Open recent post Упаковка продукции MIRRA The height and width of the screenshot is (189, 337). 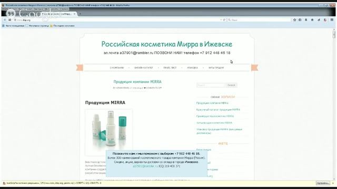[219, 131]
